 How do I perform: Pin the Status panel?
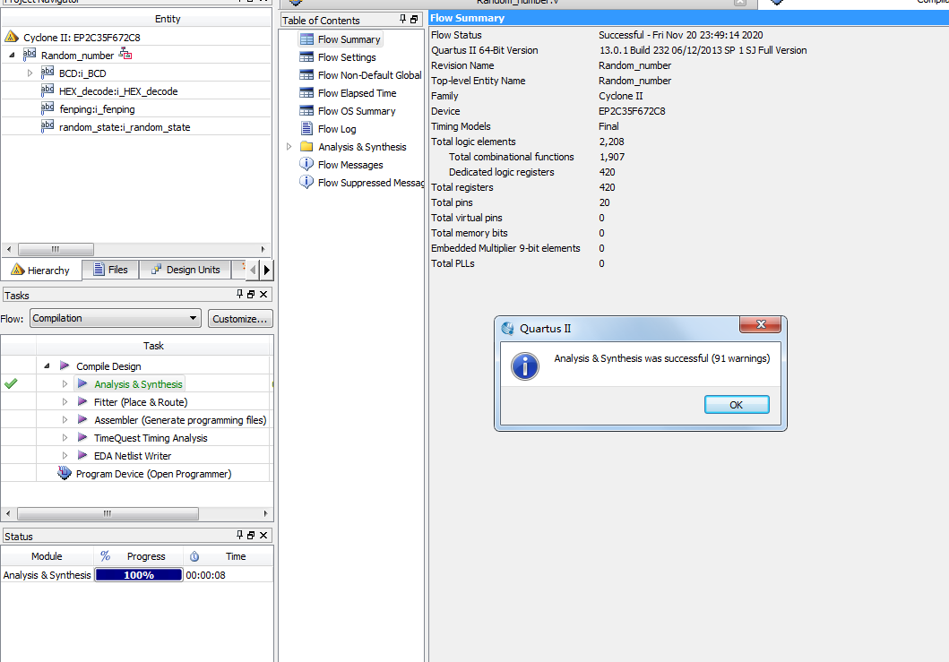[239, 535]
